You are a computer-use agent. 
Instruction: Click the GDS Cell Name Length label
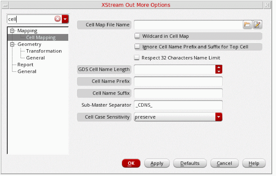click(x=104, y=69)
